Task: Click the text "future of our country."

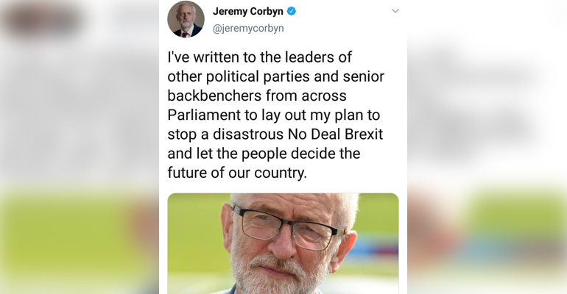Action: (237, 173)
